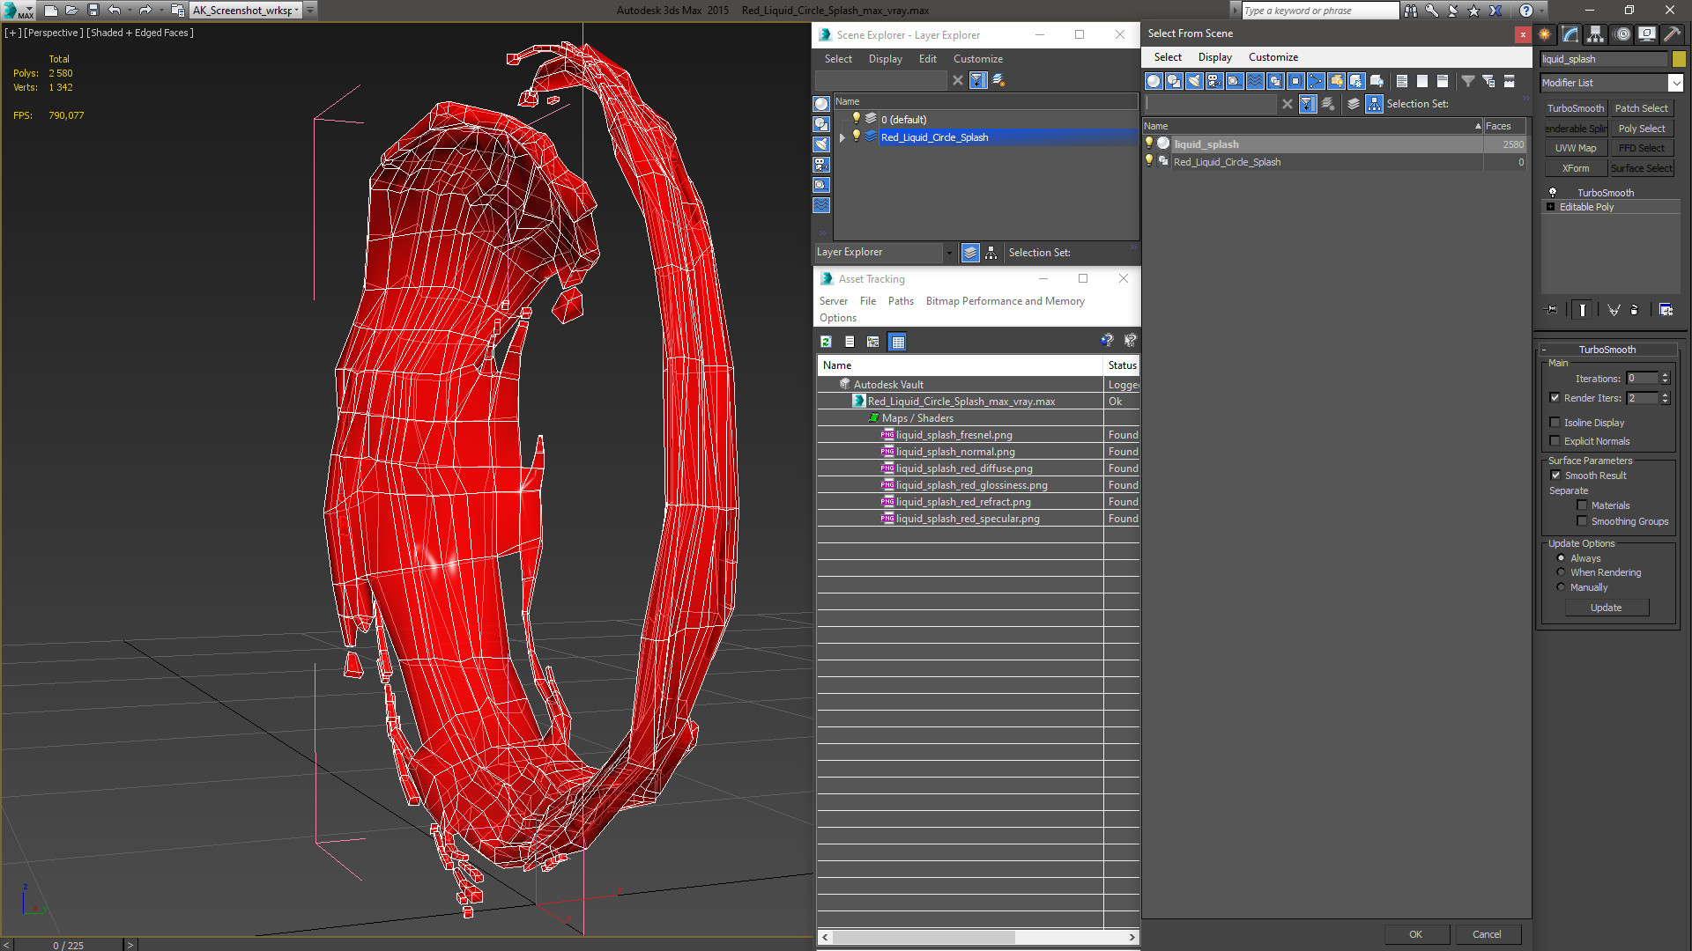Click the yellow object color swatch

1679,59
